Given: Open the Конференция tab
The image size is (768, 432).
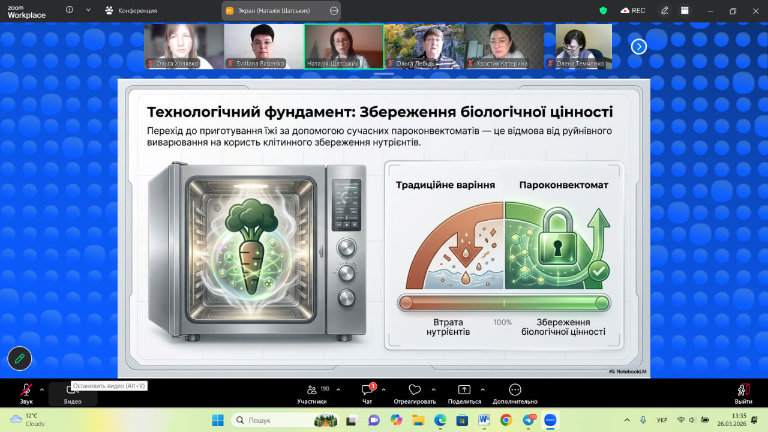Looking at the screenshot, I should [131, 11].
